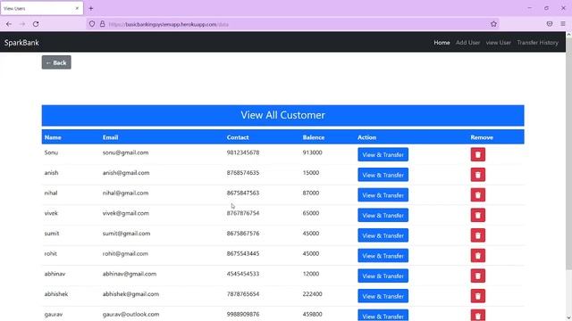View & Transfer for vivek
Screen dimensions: 572x321
(383, 216)
